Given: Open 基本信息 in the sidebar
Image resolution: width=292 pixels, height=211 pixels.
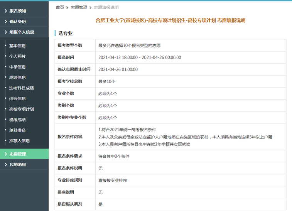Looking at the screenshot, I should tap(17, 46).
